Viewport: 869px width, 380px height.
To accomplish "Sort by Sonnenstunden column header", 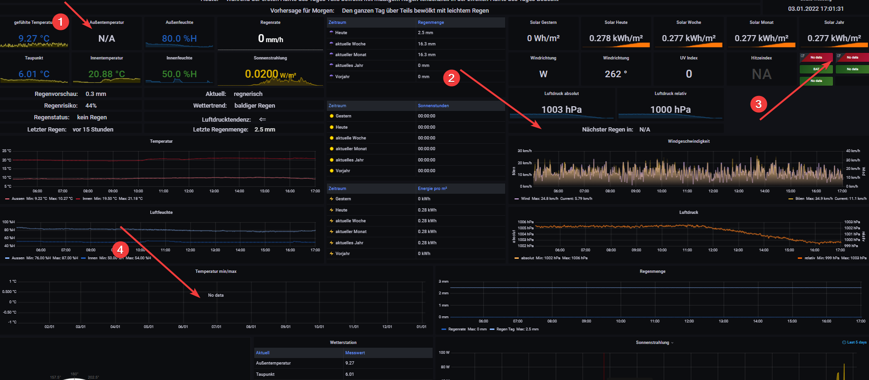I will tap(433, 106).
